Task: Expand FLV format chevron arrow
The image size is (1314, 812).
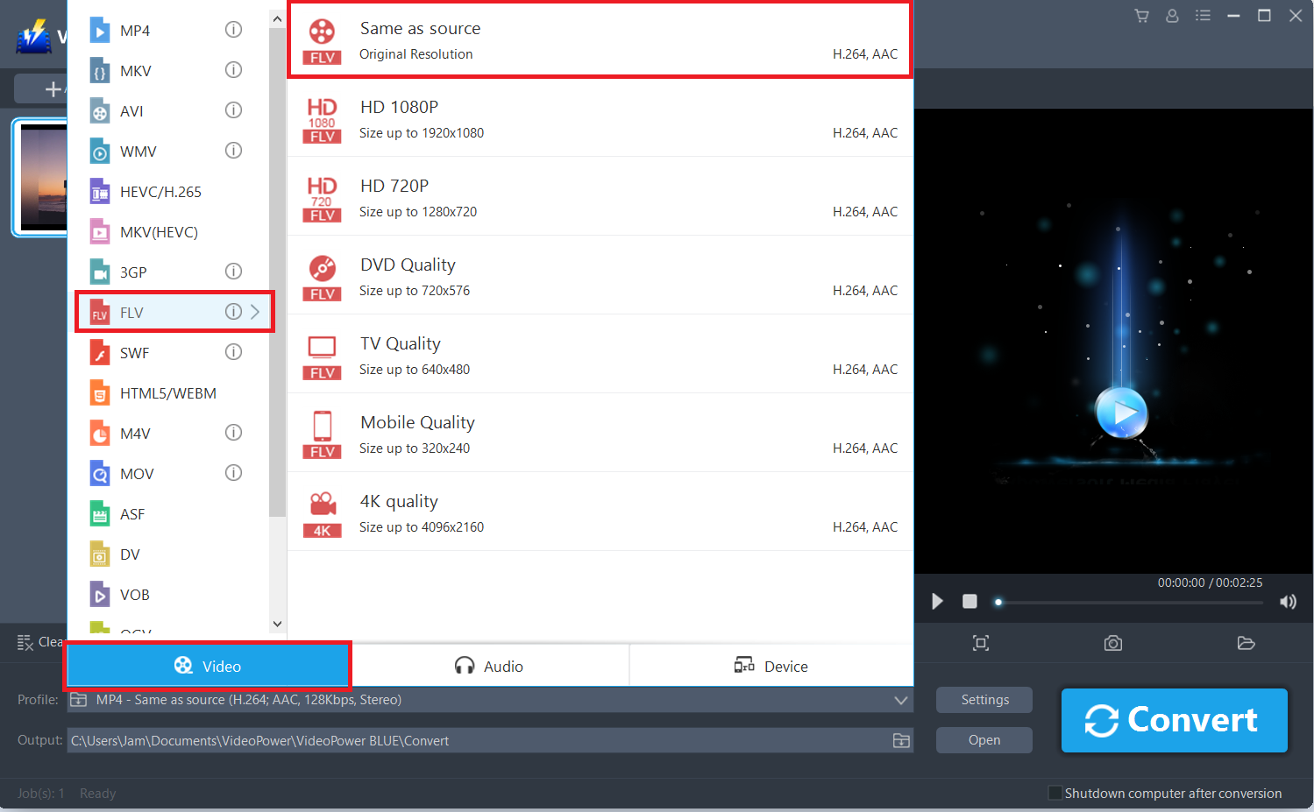Action: pyautogui.click(x=255, y=312)
